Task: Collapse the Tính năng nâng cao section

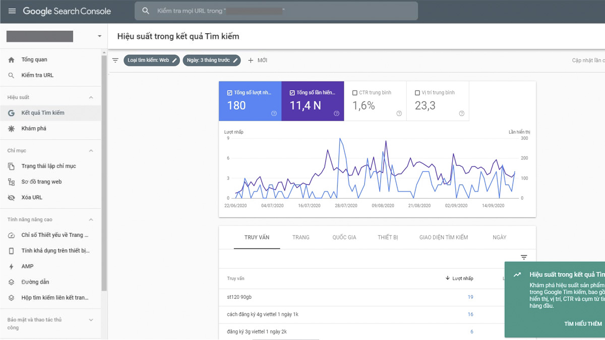Action: click(91, 220)
